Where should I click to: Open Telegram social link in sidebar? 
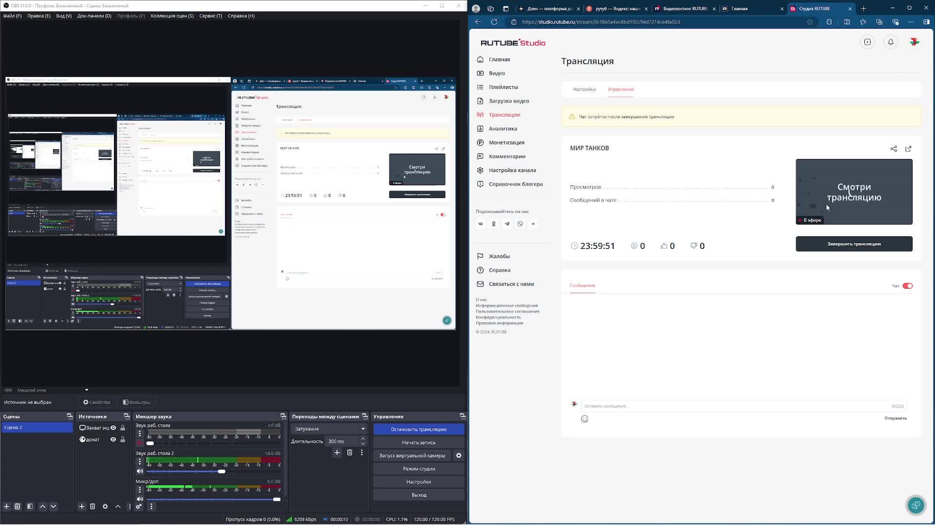507,224
